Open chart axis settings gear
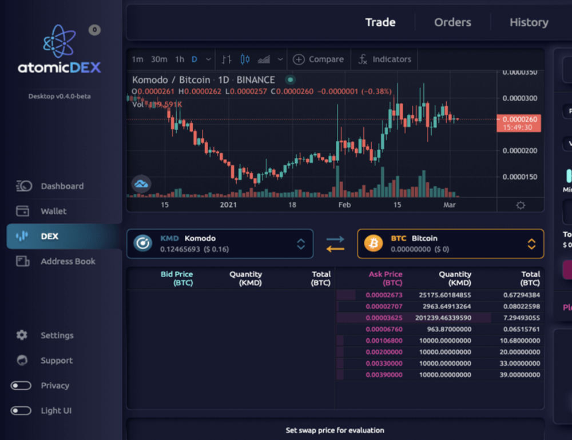 [521, 205]
